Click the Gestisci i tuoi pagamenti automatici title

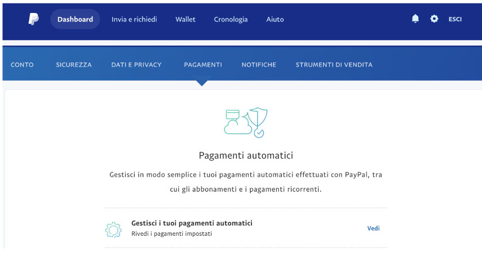(x=192, y=223)
